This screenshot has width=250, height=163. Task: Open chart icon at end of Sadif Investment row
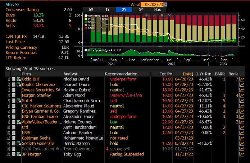coord(242,149)
